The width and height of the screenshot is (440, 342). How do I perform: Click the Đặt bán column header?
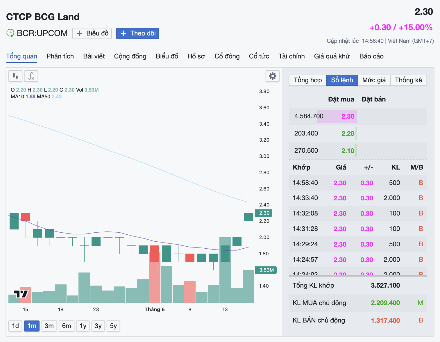pos(373,99)
